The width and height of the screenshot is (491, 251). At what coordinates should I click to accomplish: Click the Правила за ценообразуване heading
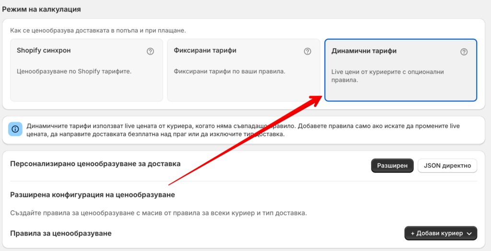[61, 233]
